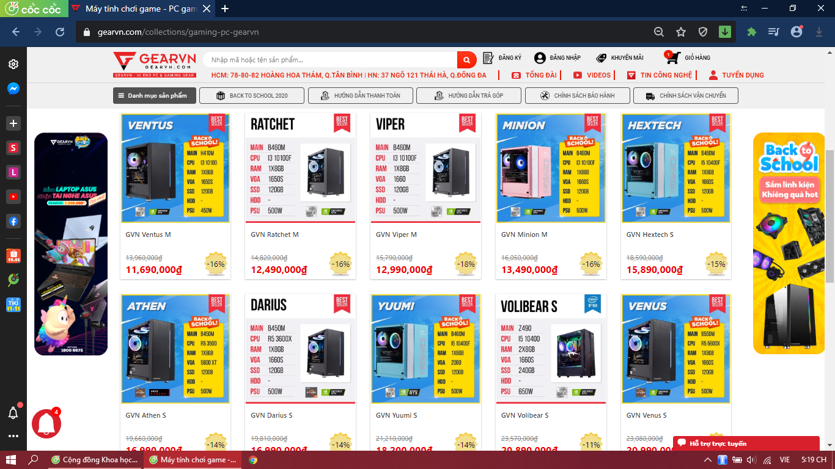Screen dimensions: 835x469
Task: Click the Back to School right banner
Action: 789,244
